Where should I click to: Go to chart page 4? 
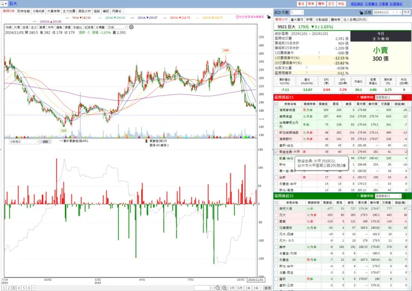tap(19, 288)
